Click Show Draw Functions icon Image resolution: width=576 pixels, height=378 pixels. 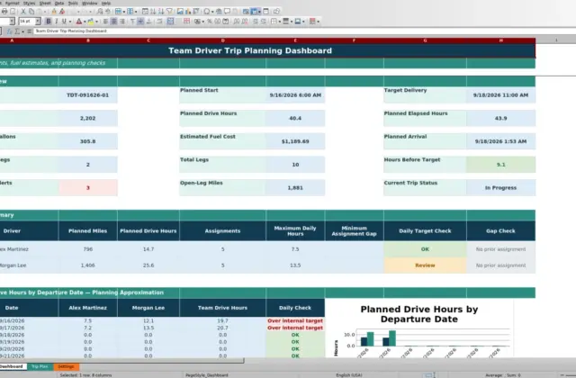coord(276,12)
